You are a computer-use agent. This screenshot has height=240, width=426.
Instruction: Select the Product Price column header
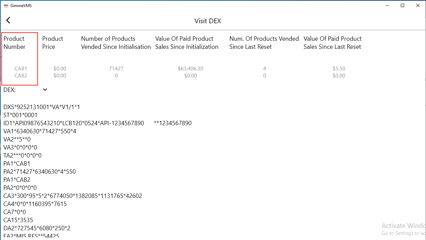52,42
